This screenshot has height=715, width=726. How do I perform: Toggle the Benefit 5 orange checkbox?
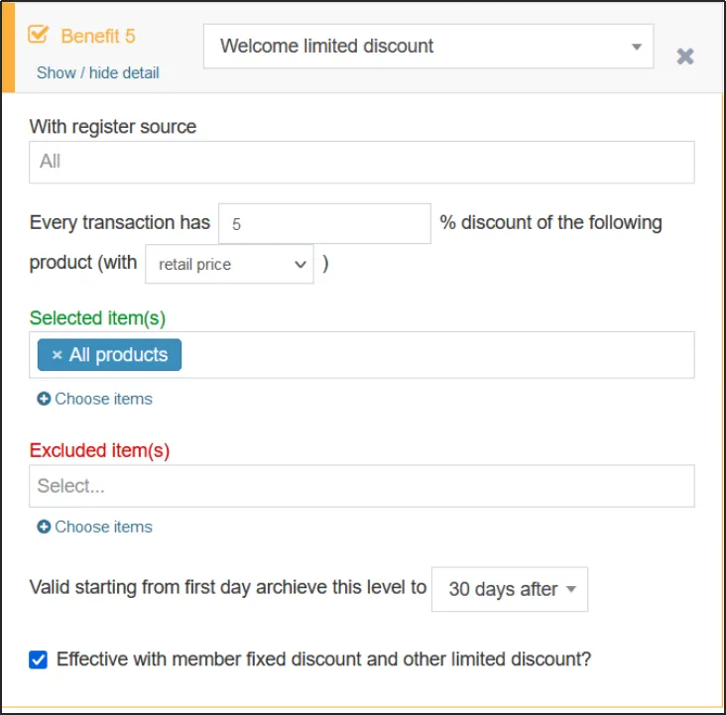click(x=39, y=36)
